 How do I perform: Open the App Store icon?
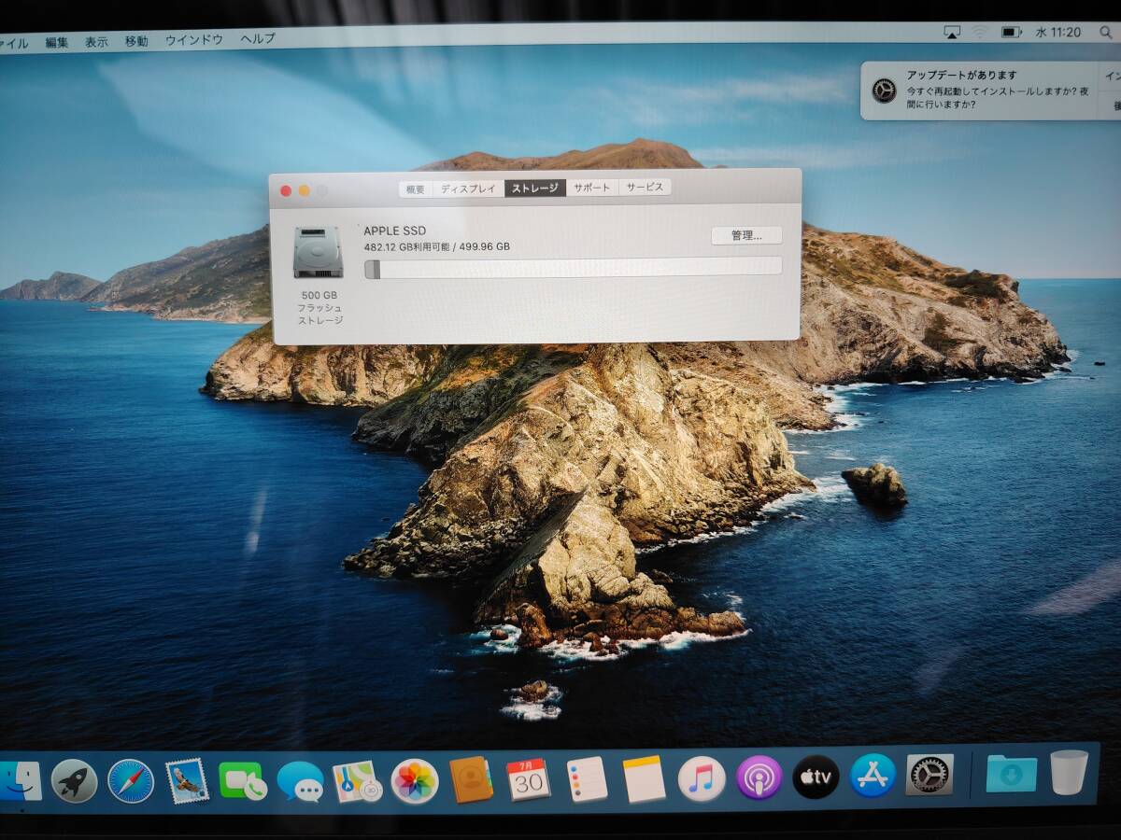873,776
